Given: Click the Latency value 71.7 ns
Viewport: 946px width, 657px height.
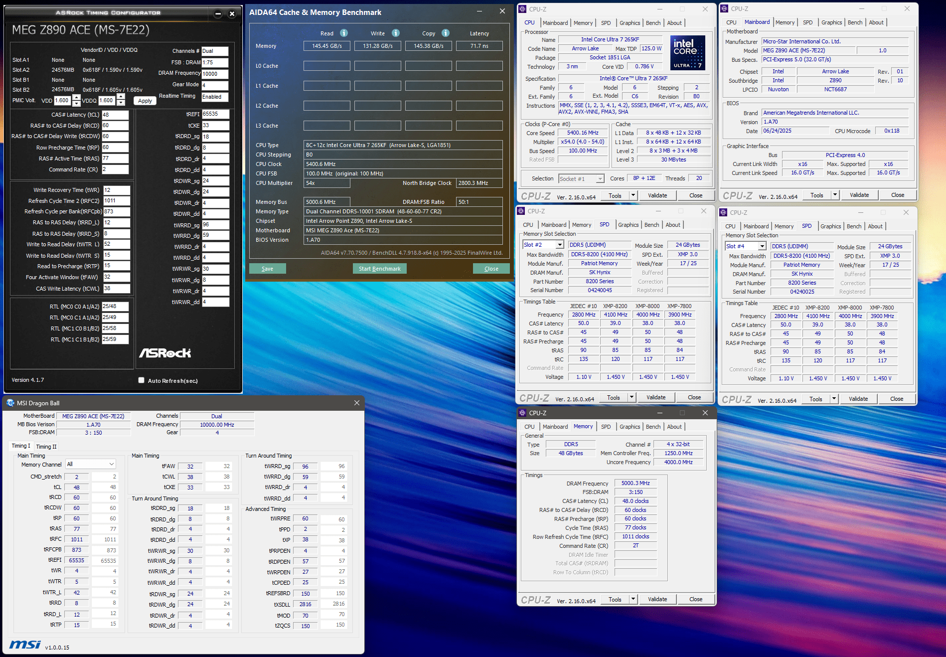Looking at the screenshot, I should point(479,46).
